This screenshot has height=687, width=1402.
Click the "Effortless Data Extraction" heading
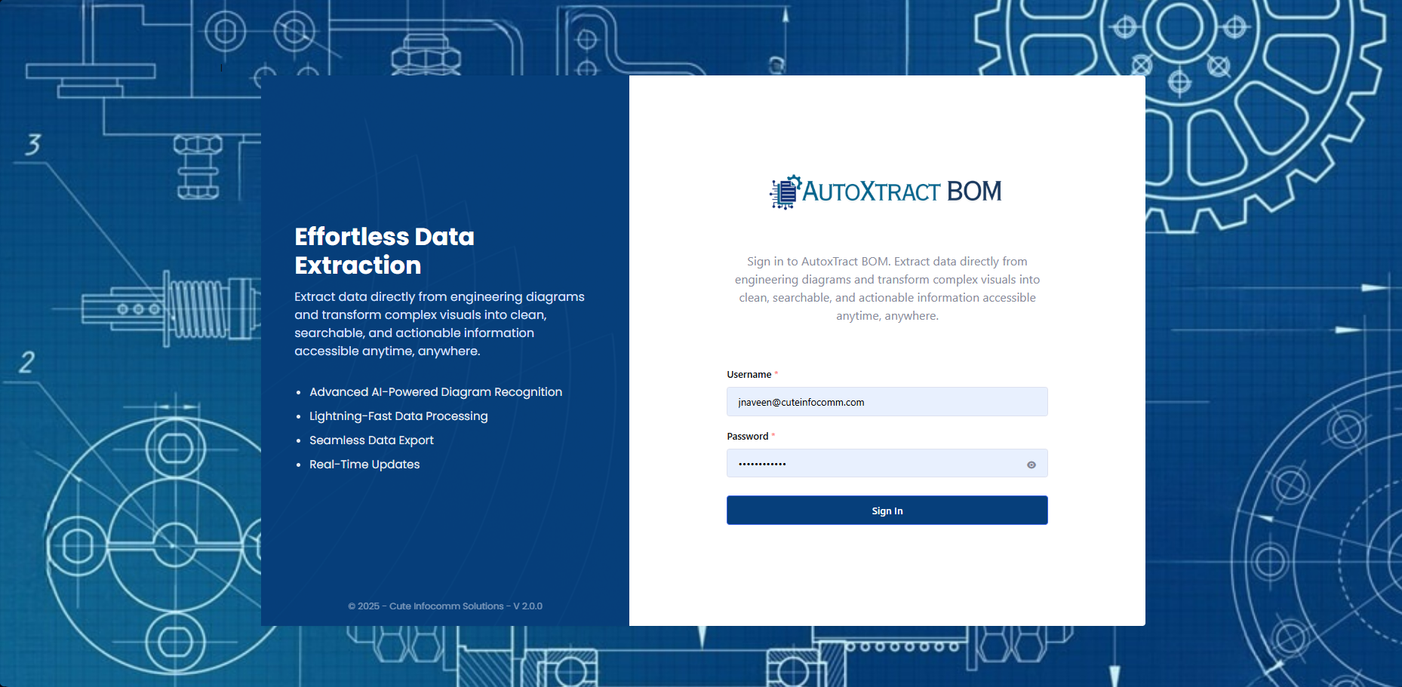coord(384,250)
